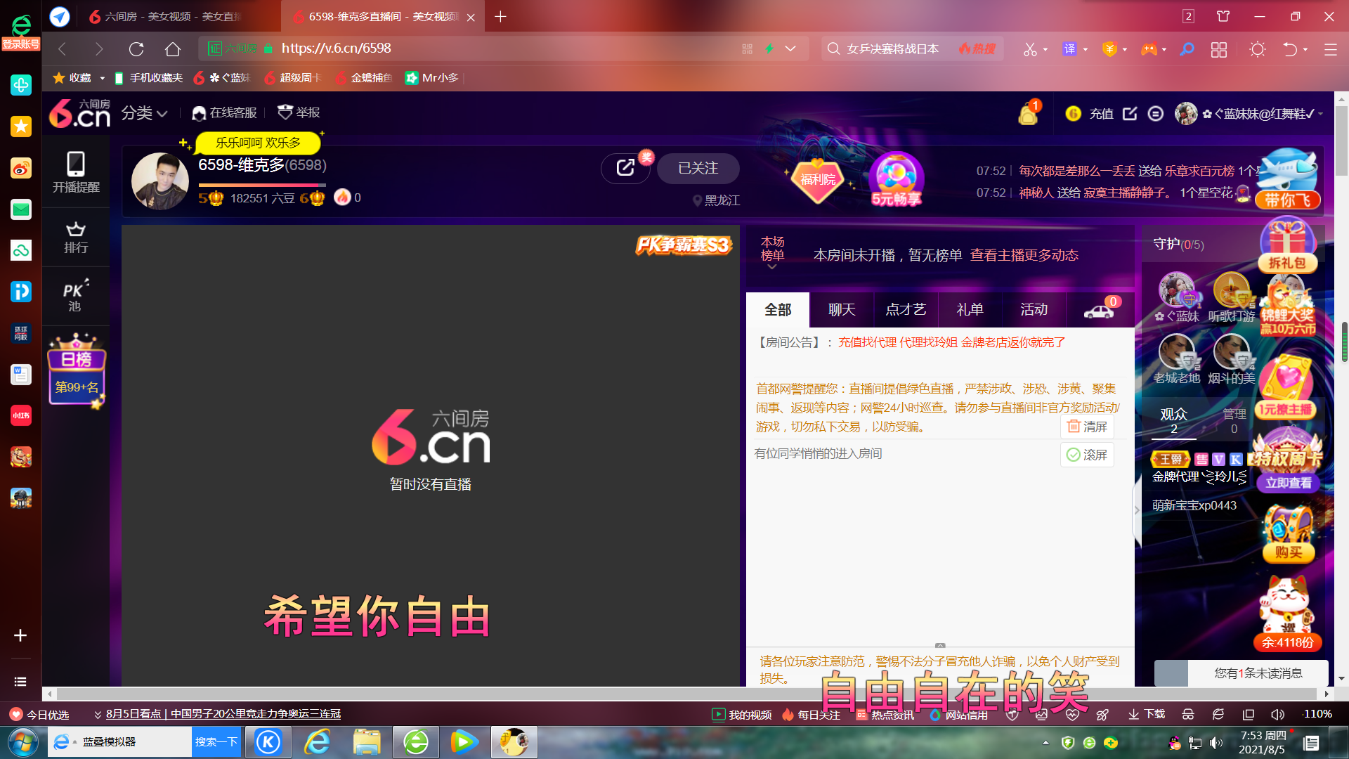
Task: Open the 日榜 daily rank badge
Action: click(x=77, y=371)
